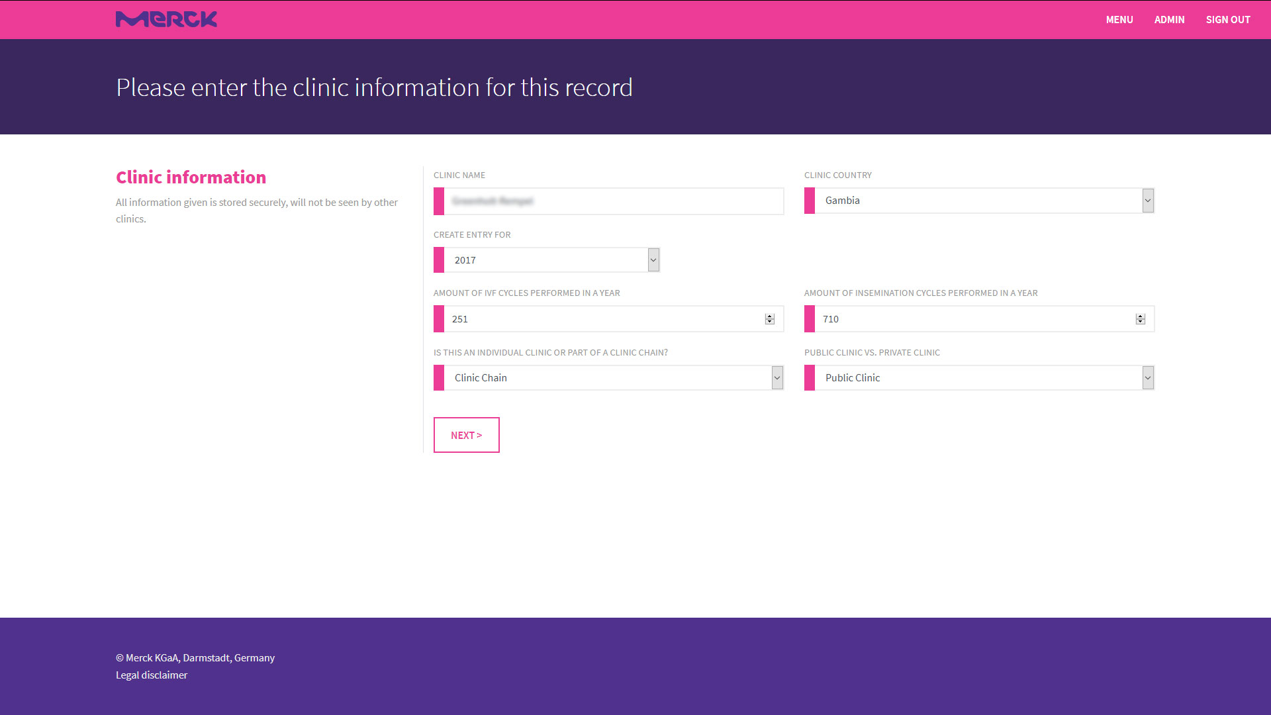
Task: Click the down arrow on IVF cycles field
Action: click(x=769, y=322)
